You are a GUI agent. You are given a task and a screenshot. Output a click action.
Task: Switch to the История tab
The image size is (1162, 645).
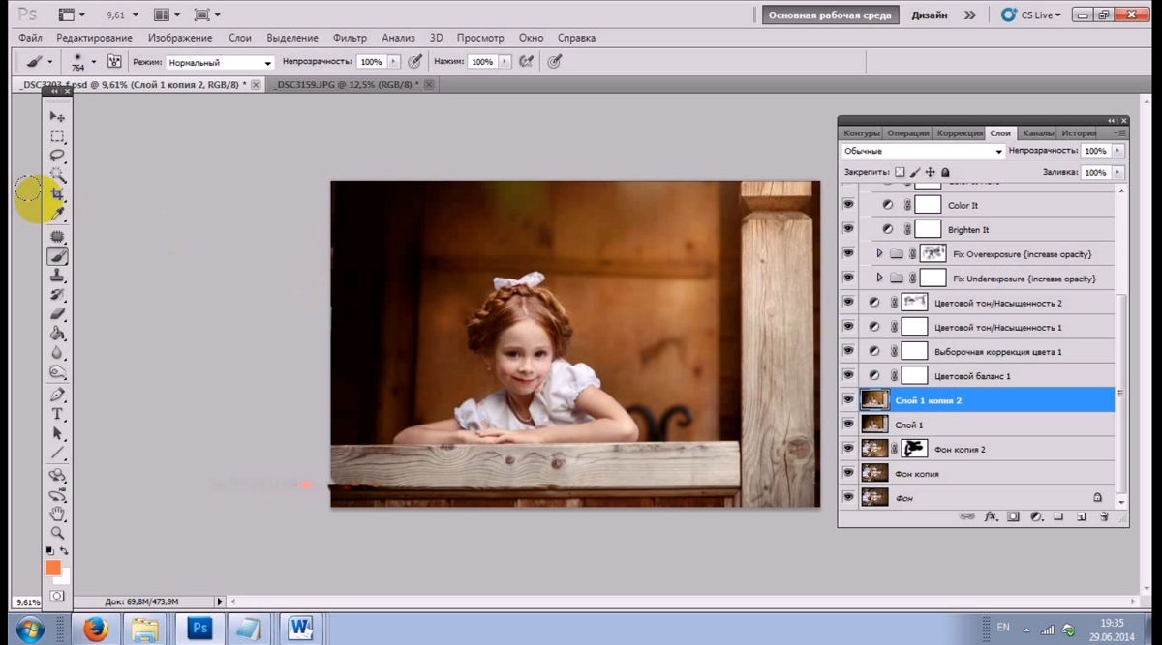point(1079,132)
